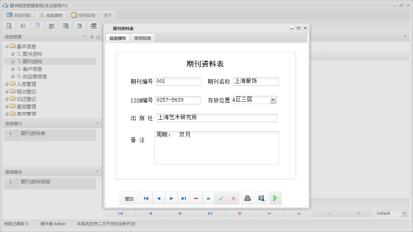Click the first record navigation icon

(146, 198)
